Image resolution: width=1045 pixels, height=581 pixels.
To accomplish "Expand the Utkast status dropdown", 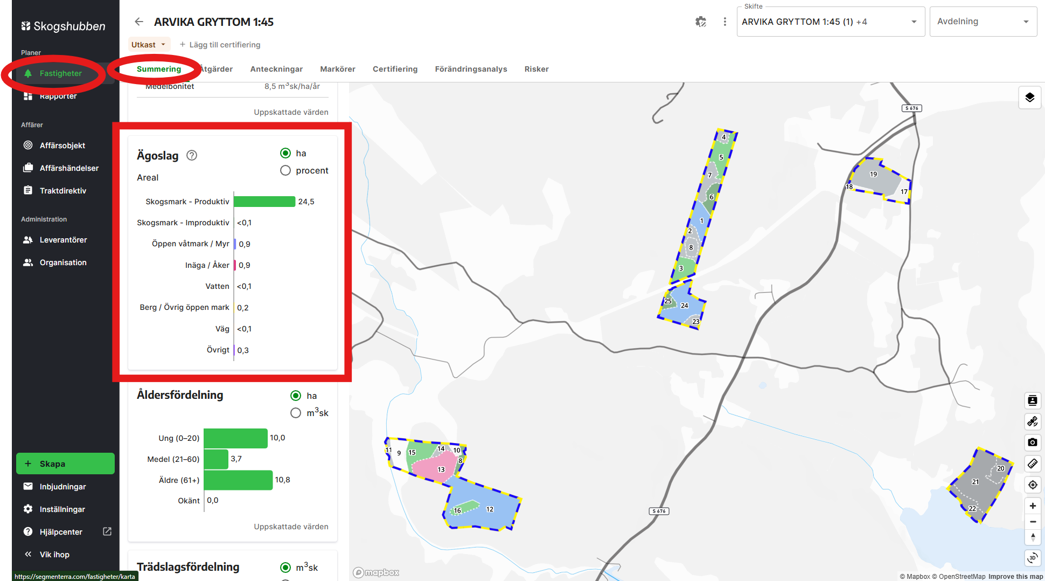I will click(x=149, y=45).
